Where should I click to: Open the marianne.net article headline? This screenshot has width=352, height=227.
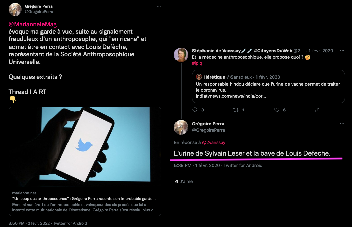(84, 199)
